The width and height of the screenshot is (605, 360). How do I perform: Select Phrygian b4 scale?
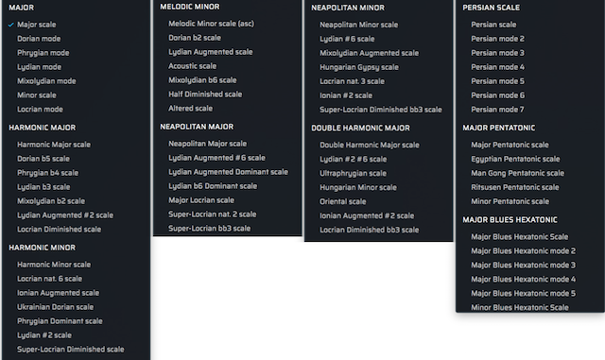(x=47, y=173)
